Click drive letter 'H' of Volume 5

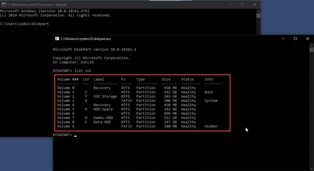(86, 109)
